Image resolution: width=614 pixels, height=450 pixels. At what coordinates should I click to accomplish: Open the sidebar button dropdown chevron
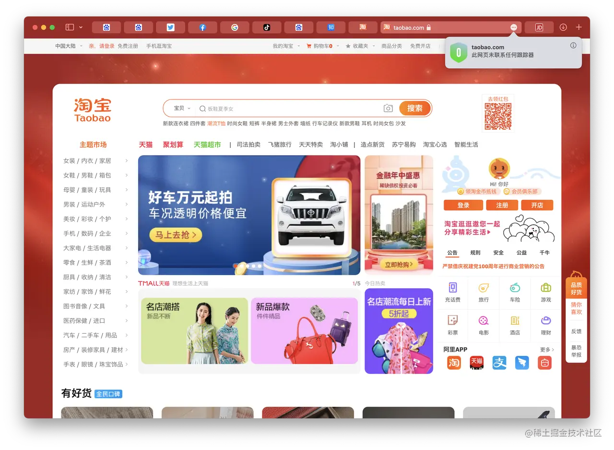[81, 27]
